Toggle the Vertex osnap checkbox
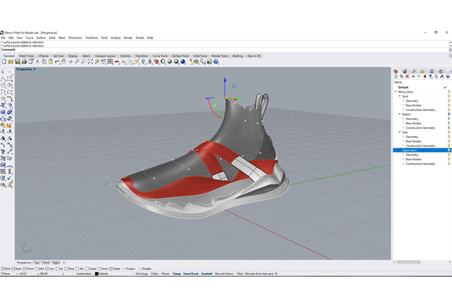The height and width of the screenshot is (306, 452). [x=110, y=269]
